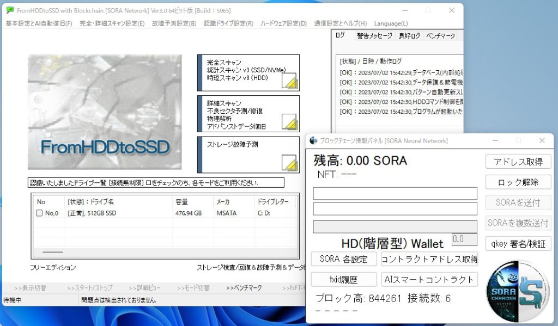The width and height of the screenshot is (558, 326).
Task: Click AIスマートコントラクト button
Action: tap(429, 279)
